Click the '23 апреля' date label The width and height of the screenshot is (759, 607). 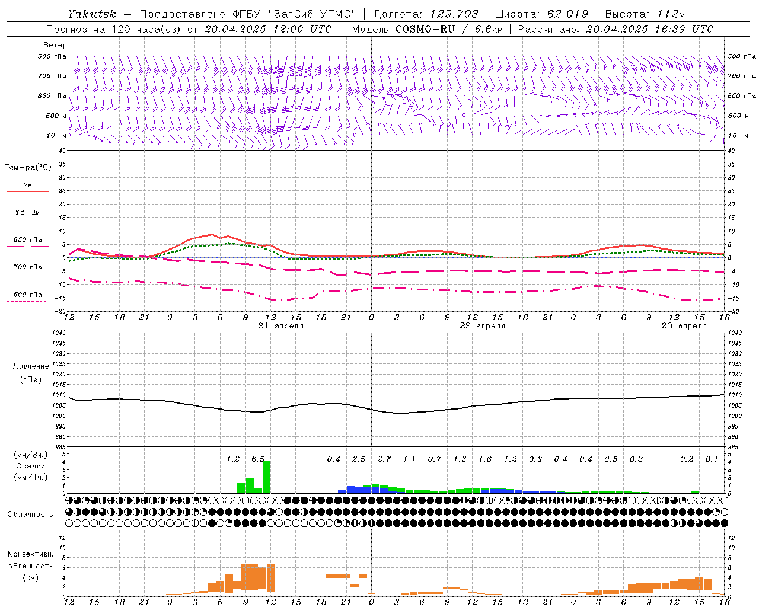(x=684, y=326)
